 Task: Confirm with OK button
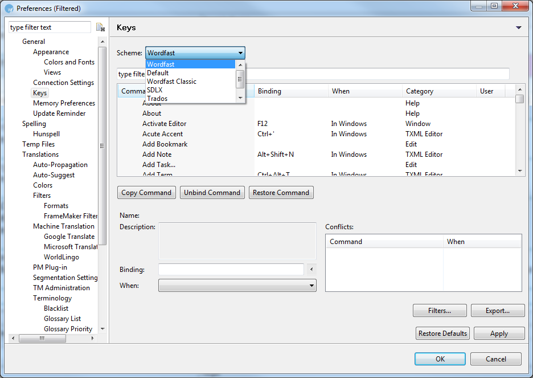coord(440,359)
